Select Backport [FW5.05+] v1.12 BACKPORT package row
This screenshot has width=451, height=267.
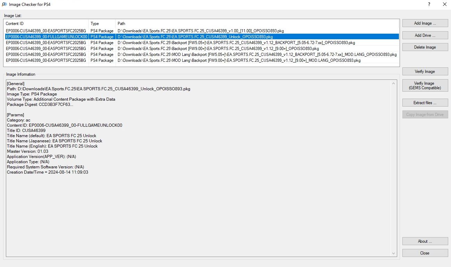click(x=201, y=43)
